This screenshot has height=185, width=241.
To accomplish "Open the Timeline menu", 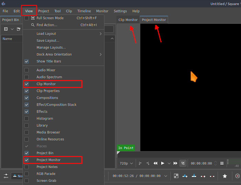I will 84,11.
